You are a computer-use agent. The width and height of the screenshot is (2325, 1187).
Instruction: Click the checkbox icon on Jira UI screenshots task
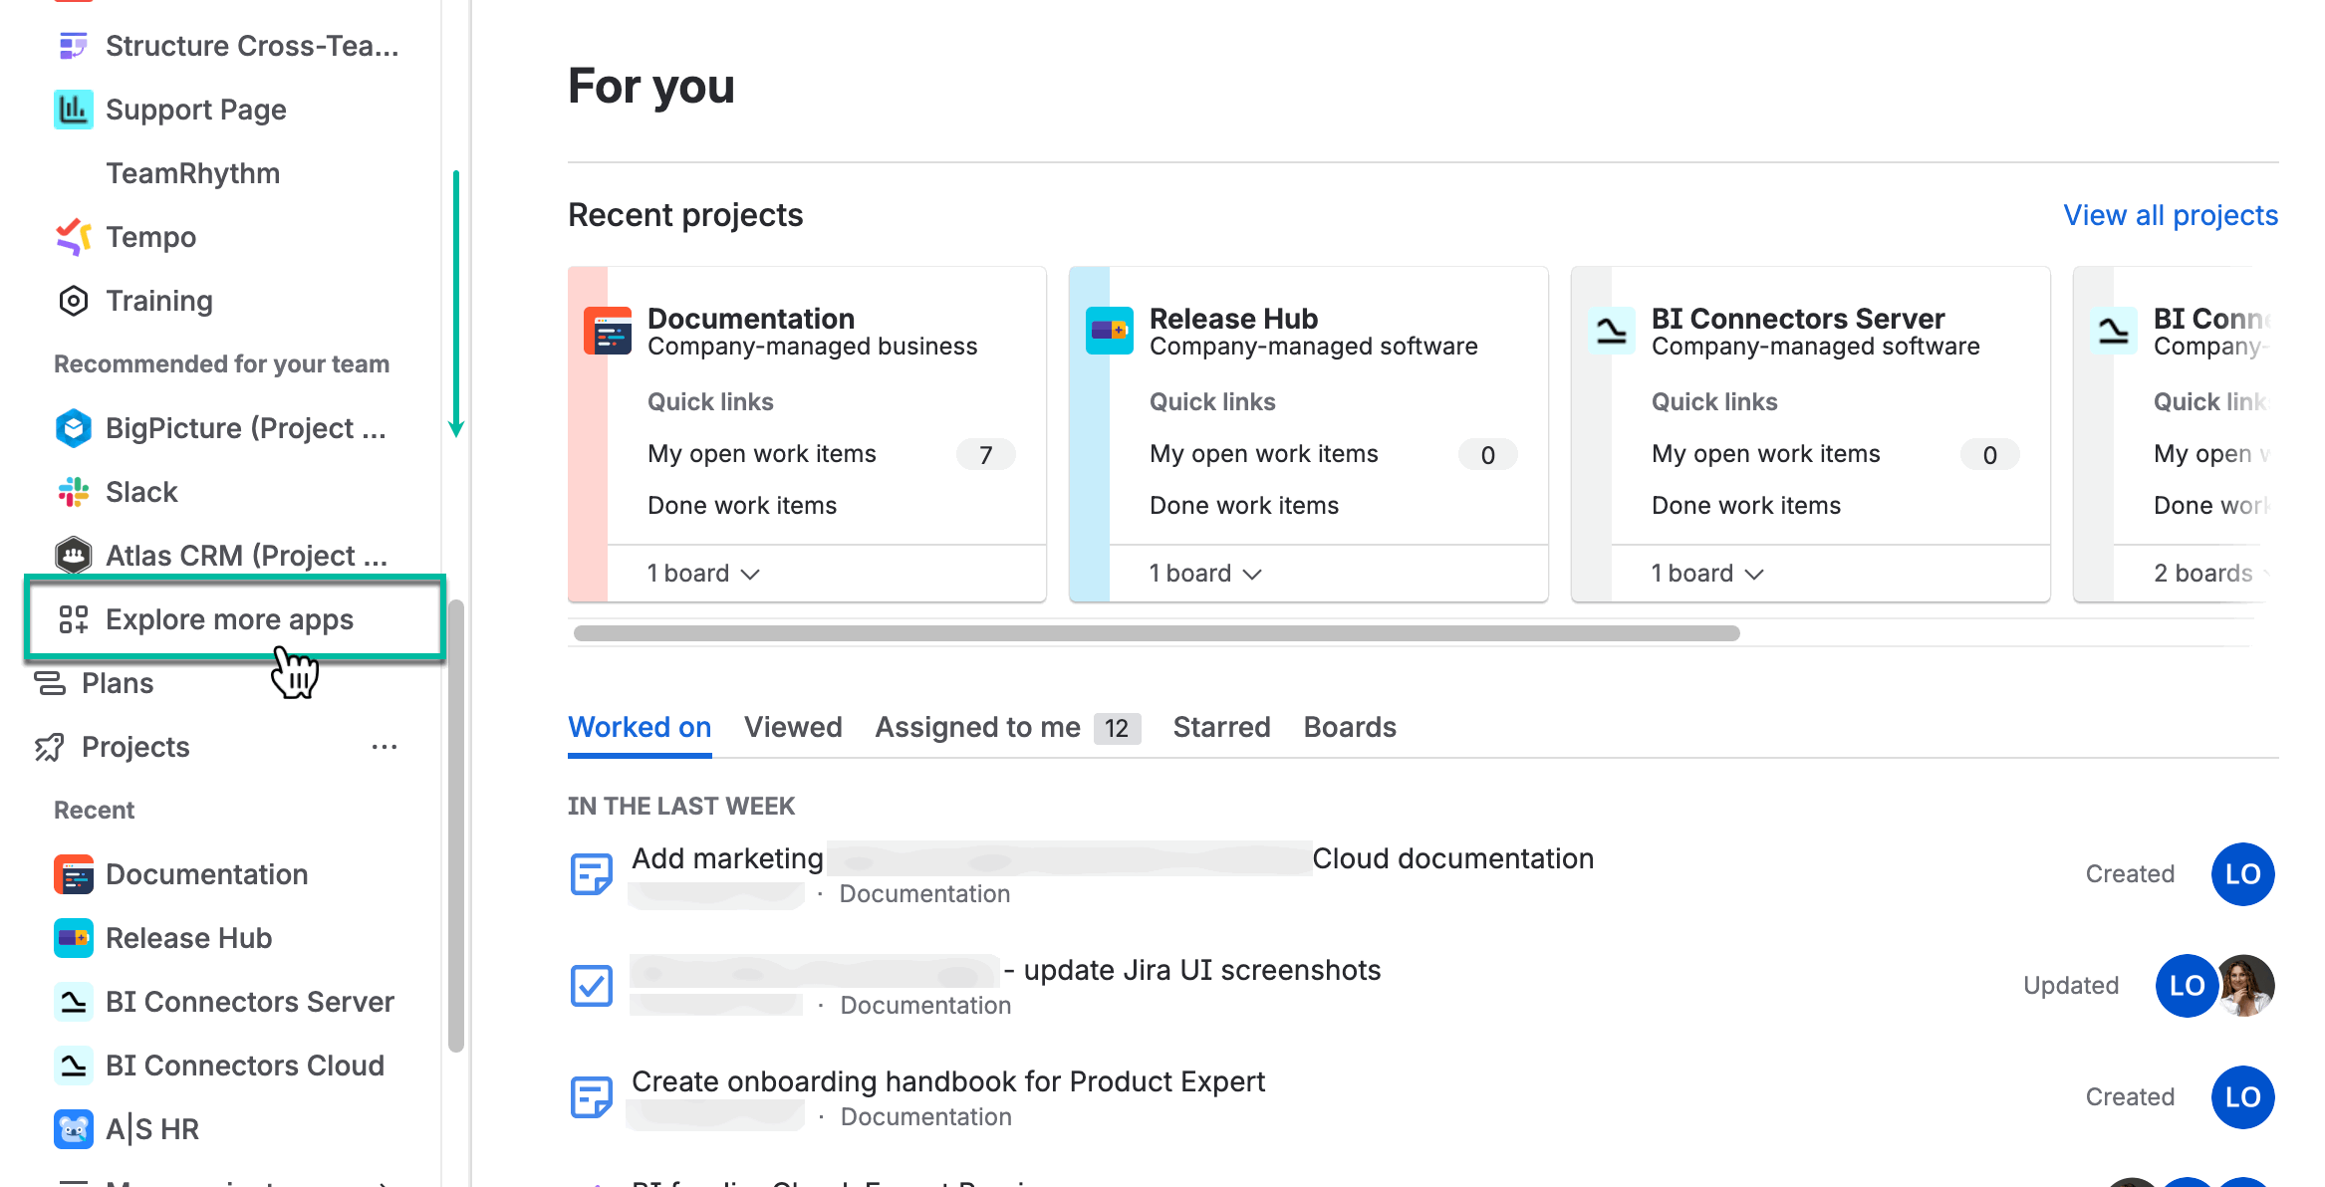coord(591,985)
